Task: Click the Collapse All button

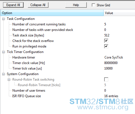Action: click(x=38, y=5)
